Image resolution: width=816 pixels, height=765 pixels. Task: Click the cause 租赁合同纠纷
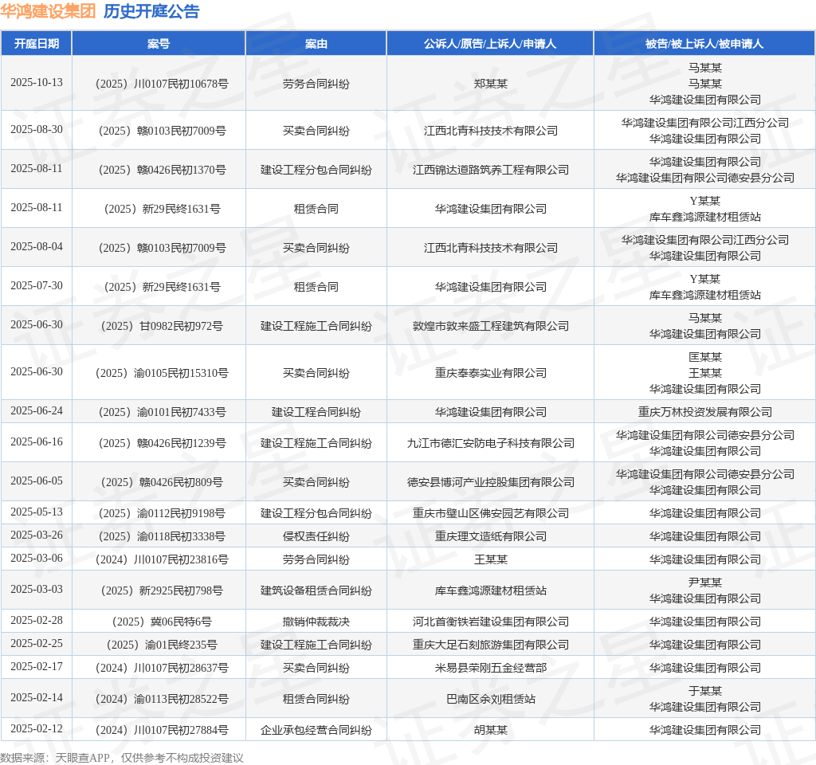coord(316,699)
